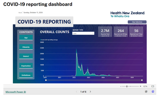The width and height of the screenshot is (159, 98).
Task: Click the COVID-19 REPORTING banner title
Action: [x=44, y=22]
